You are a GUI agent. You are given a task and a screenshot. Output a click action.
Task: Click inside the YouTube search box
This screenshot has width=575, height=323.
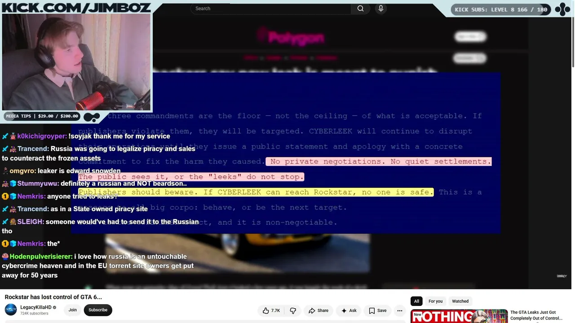pyautogui.click(x=271, y=9)
